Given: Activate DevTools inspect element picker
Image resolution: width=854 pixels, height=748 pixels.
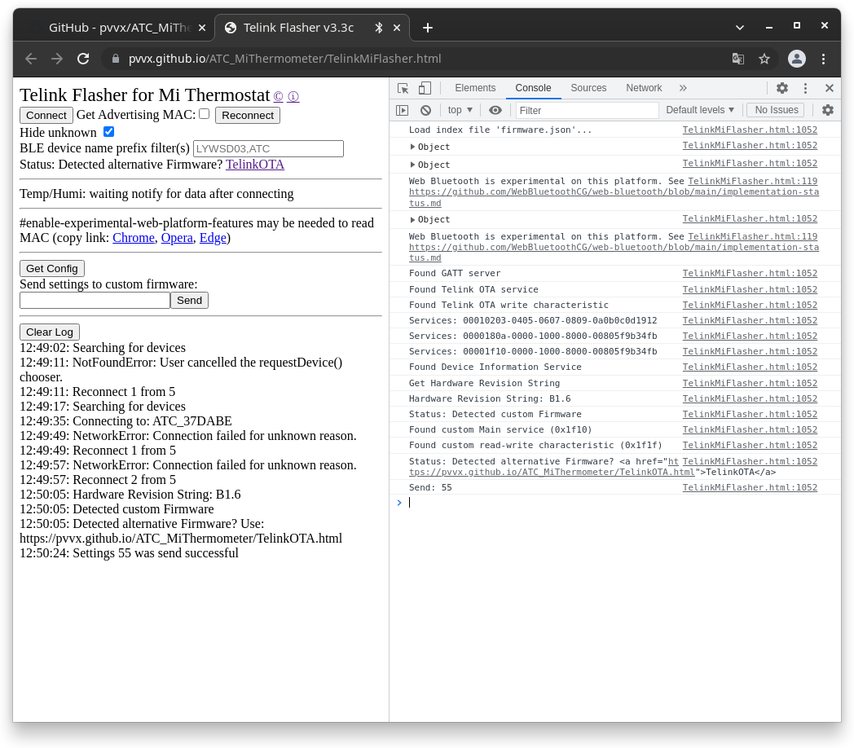Looking at the screenshot, I should tap(403, 88).
